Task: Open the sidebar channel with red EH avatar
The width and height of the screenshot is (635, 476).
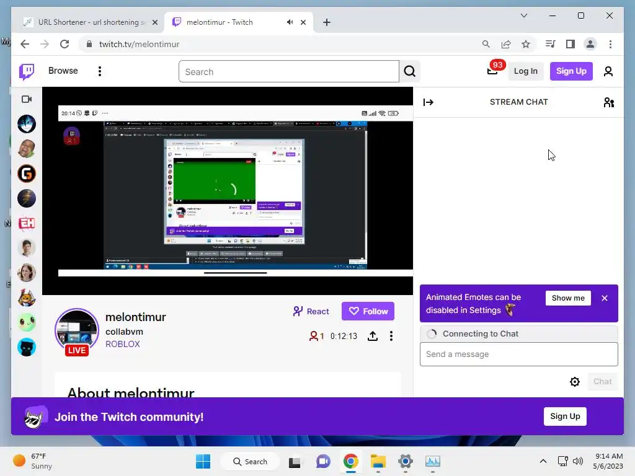Action: pos(27,223)
